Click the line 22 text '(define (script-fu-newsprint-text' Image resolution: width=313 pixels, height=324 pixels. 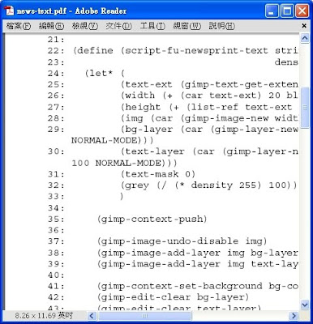[x=170, y=51]
